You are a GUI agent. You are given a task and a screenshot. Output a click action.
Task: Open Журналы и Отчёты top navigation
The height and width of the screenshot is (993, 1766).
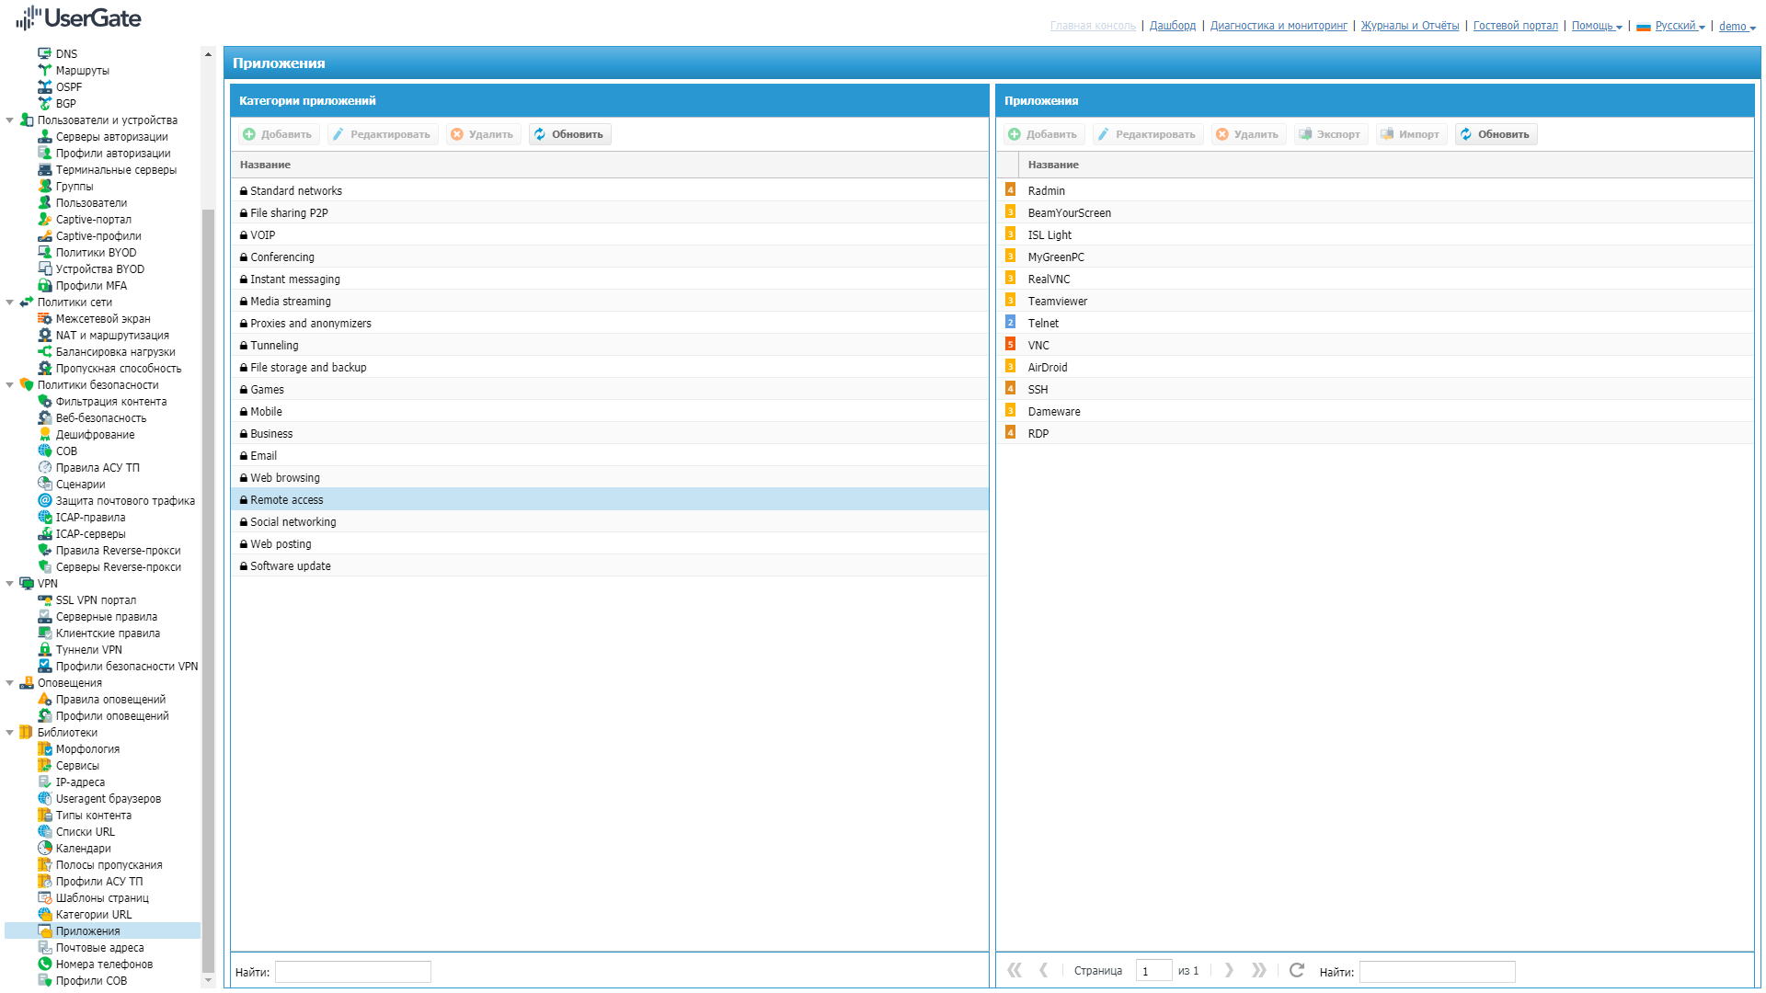coord(1409,26)
